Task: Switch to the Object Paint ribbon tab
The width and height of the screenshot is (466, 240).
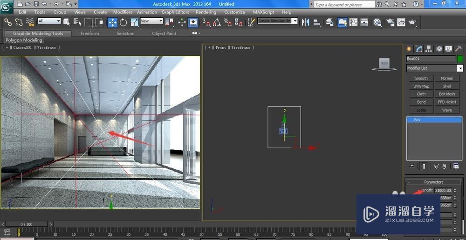Action: tap(164, 33)
